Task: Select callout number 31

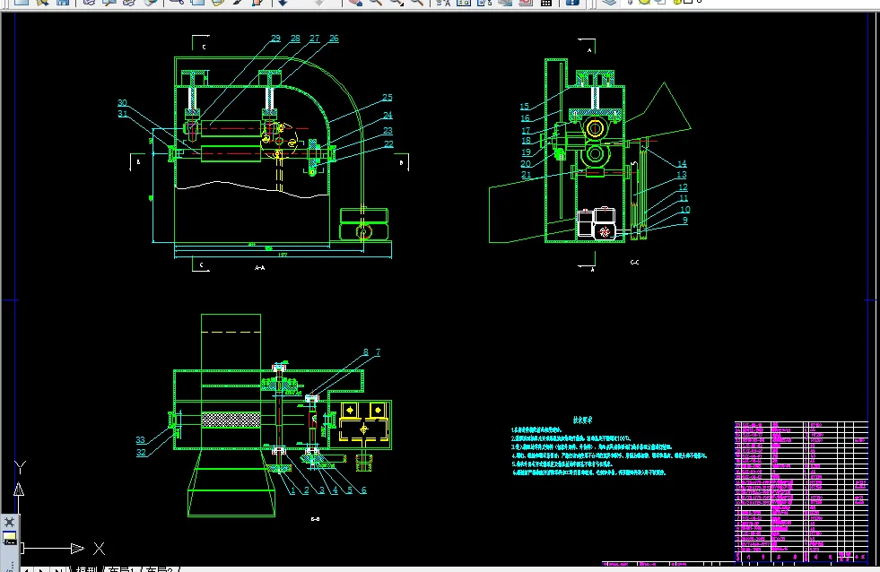Action: tap(122, 114)
